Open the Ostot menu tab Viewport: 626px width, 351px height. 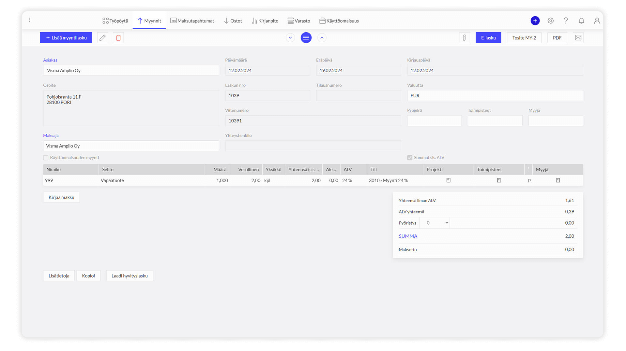point(233,21)
